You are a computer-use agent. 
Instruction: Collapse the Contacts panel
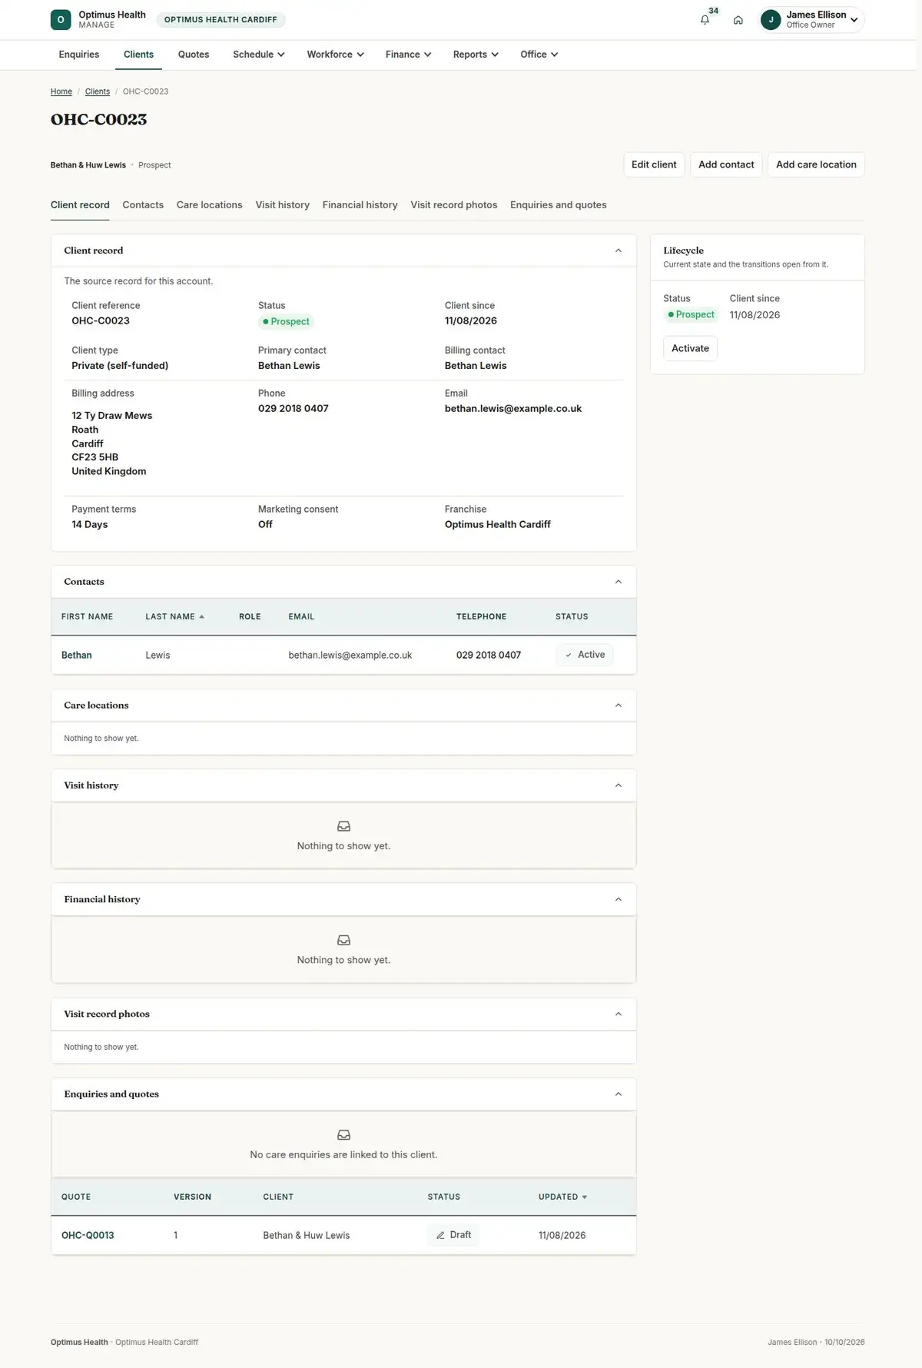click(x=619, y=582)
